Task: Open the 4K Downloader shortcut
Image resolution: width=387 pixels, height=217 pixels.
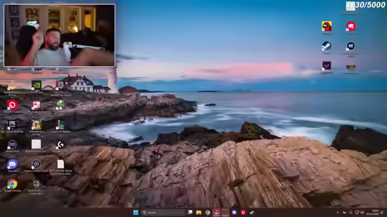Action: pyautogui.click(x=351, y=46)
